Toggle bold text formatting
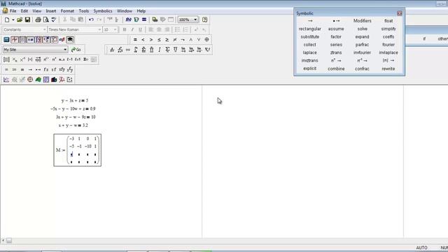Viewport: 448px width, 252px height. (x=125, y=29)
